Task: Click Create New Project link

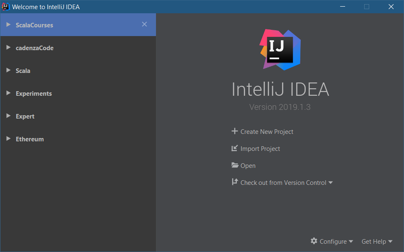Action: [x=267, y=131]
